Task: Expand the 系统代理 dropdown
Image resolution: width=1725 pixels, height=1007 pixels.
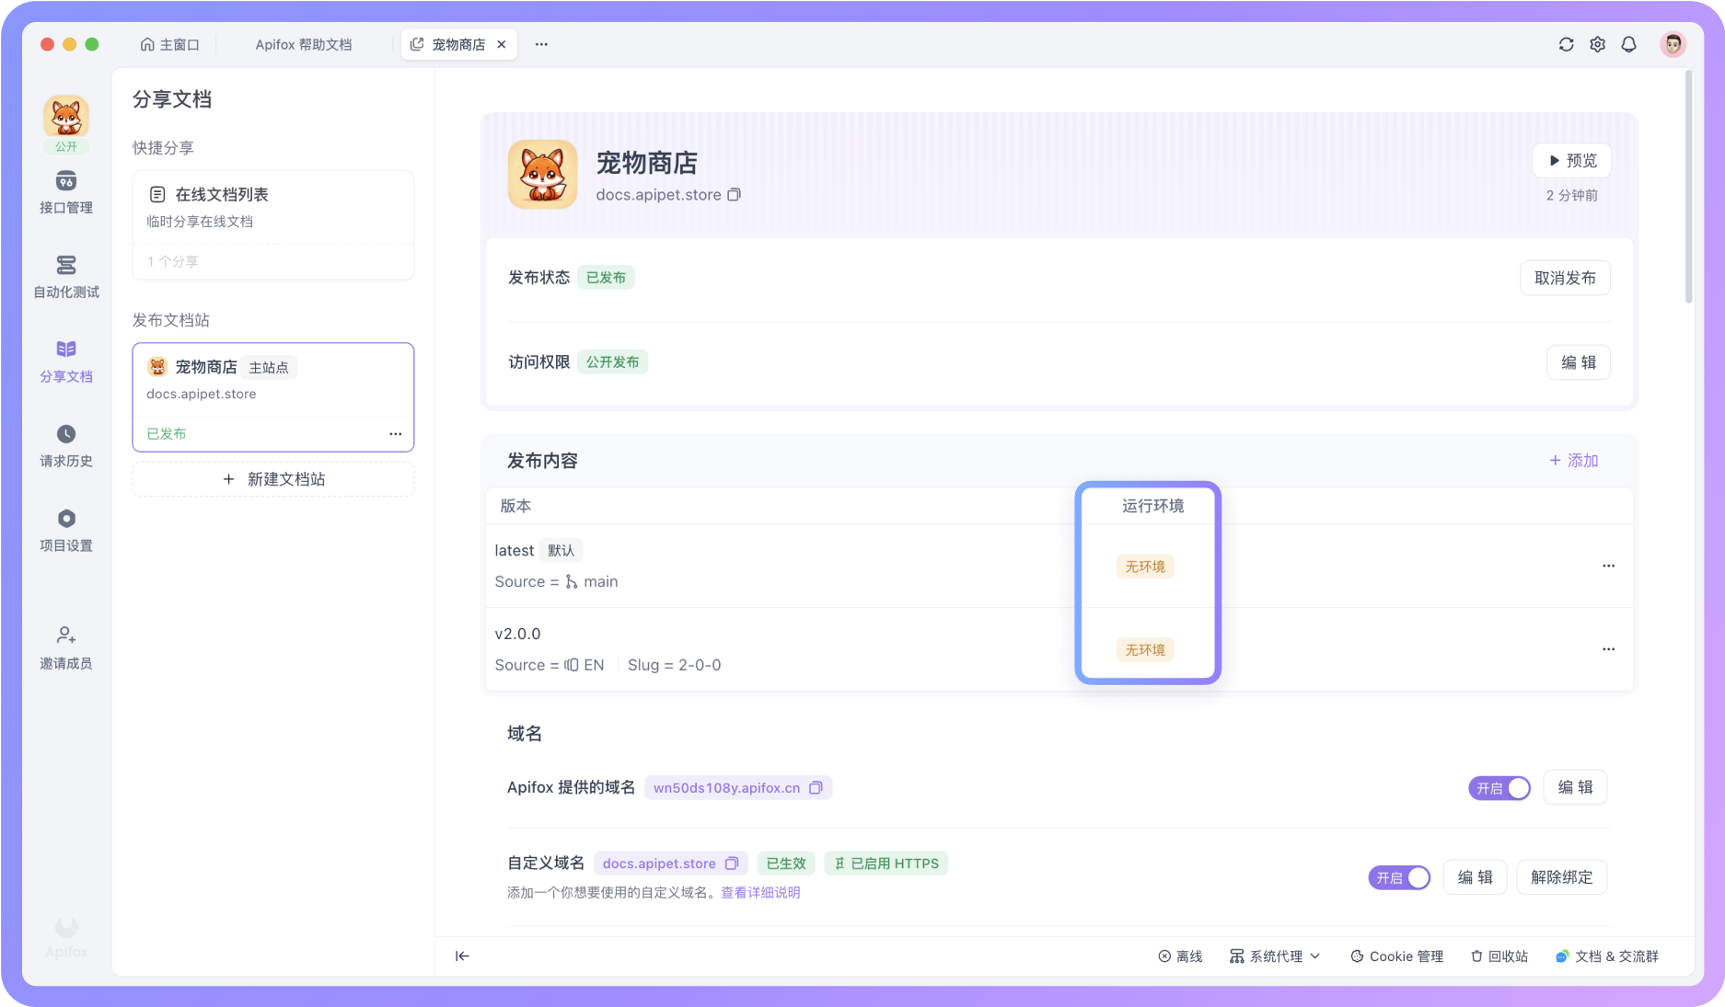Action: [x=1275, y=956]
